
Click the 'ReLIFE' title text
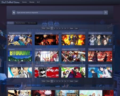(x=11, y=66)
